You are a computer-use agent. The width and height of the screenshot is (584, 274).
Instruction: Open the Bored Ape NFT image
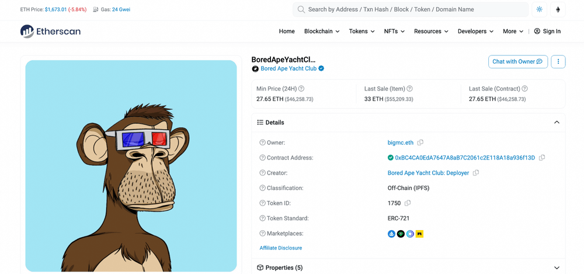click(131, 166)
